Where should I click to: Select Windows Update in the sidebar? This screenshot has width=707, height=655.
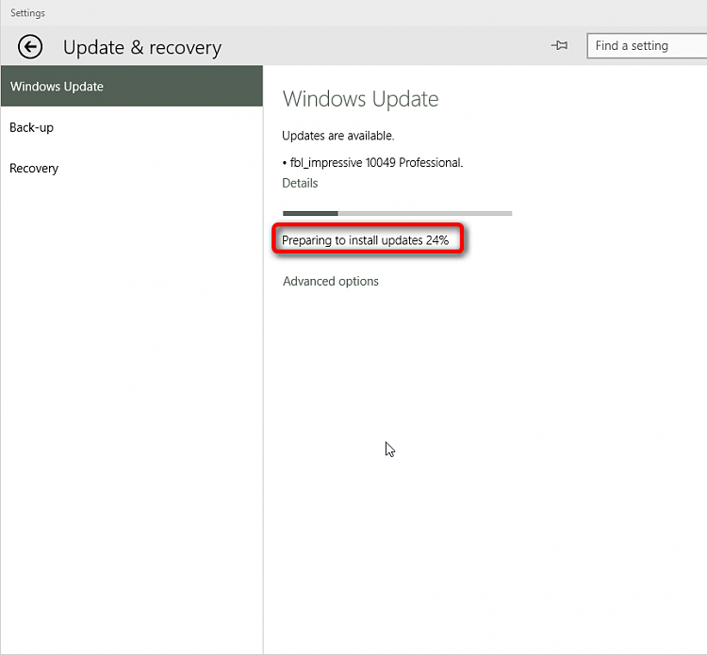(x=132, y=86)
